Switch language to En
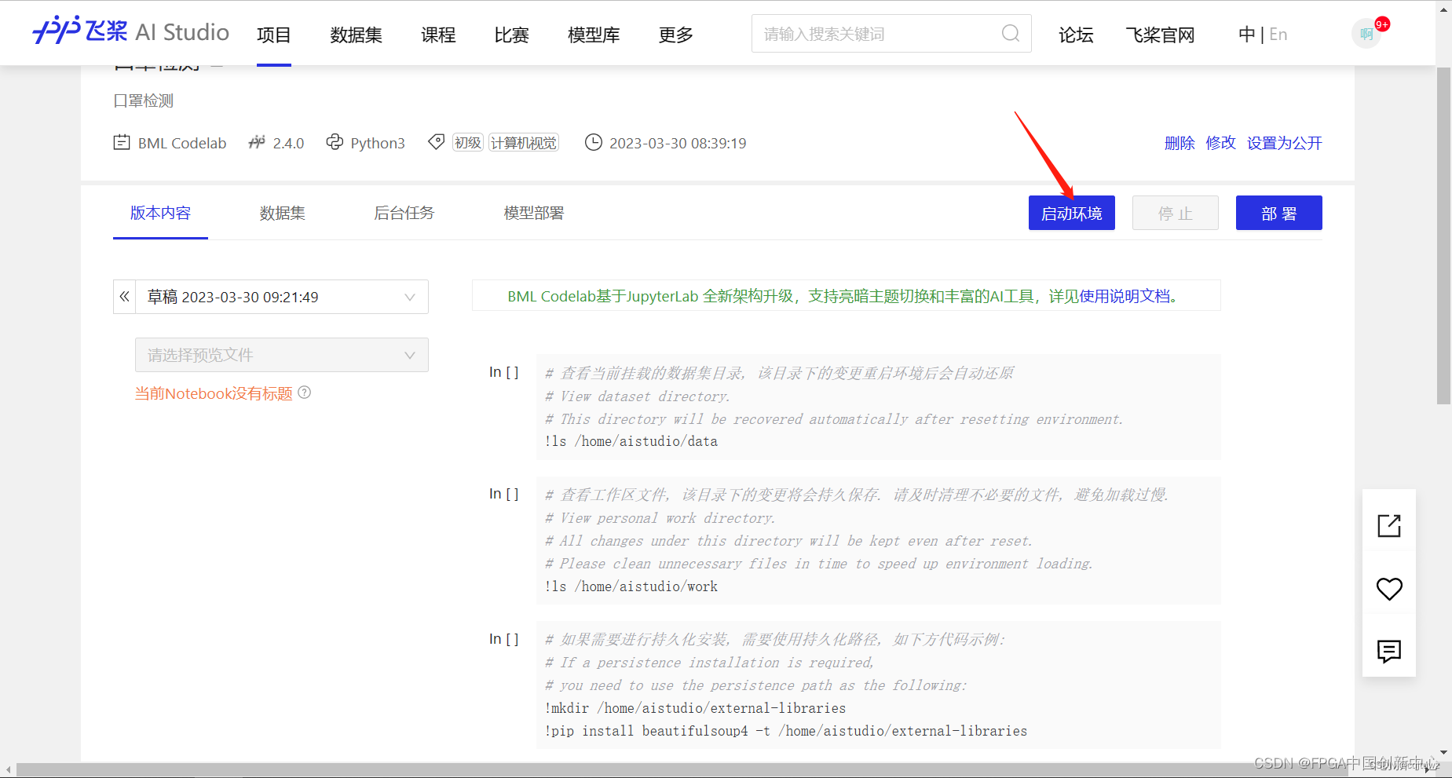Screen dimensions: 1452x778 click(x=1278, y=35)
